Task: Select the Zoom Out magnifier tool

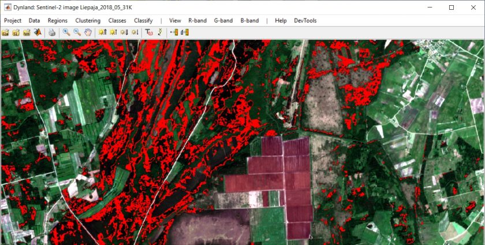Action: pyautogui.click(x=77, y=32)
